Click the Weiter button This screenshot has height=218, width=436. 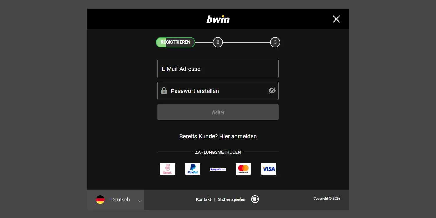coord(218,112)
